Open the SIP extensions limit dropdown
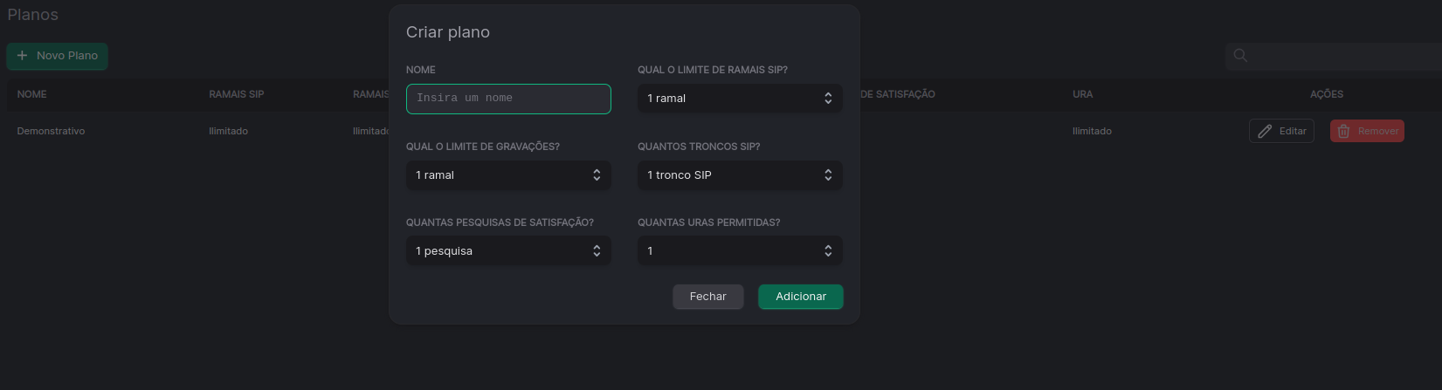This screenshot has height=390, width=1442. (740, 99)
